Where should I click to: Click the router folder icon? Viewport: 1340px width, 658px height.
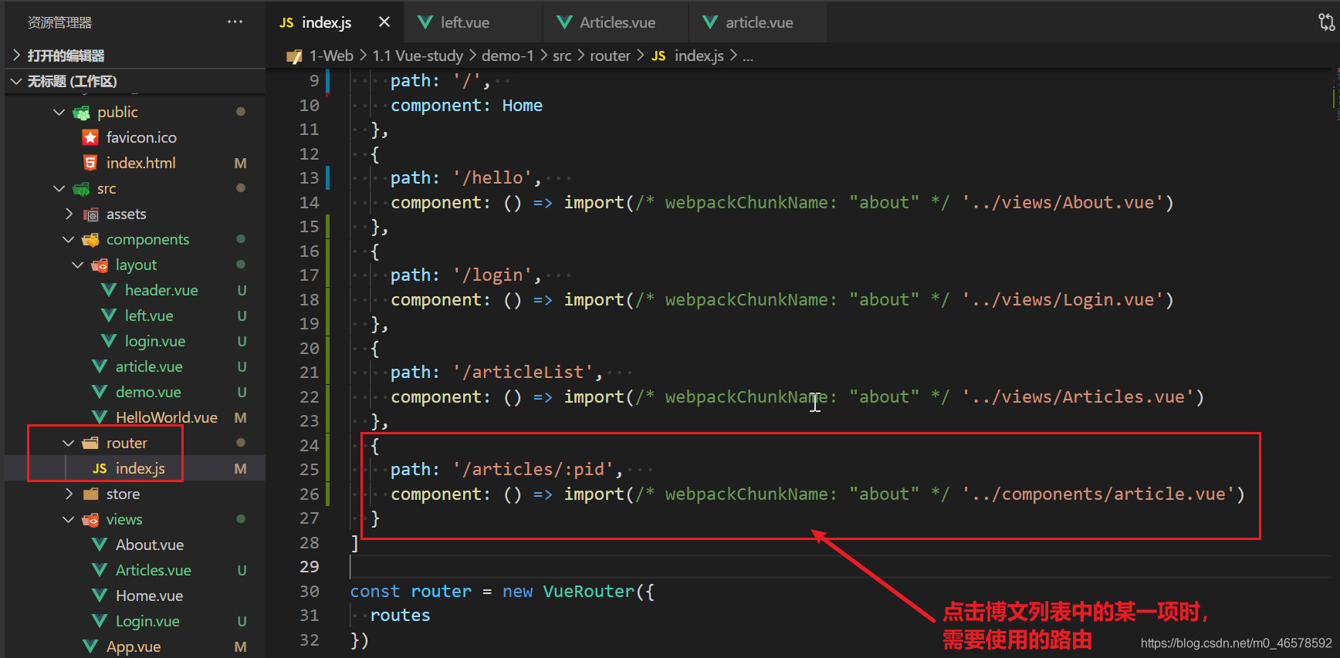[x=90, y=444]
